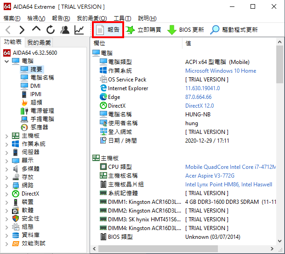Click the 安全性 shield icon
This screenshot has height=254, width=285.
pos(16,219)
